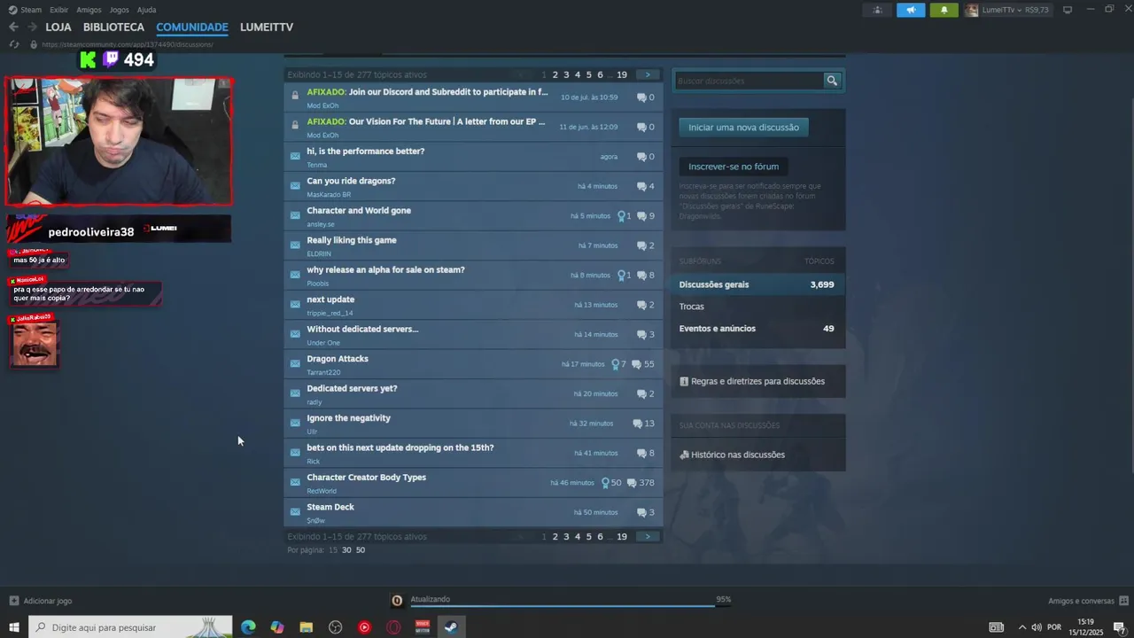
Task: Click the plus icon next to Adicionar jogo
Action: [13, 601]
